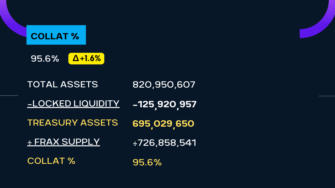Click the 820,950,607 total assets figure
The height and width of the screenshot is (188, 335).
[x=164, y=85]
